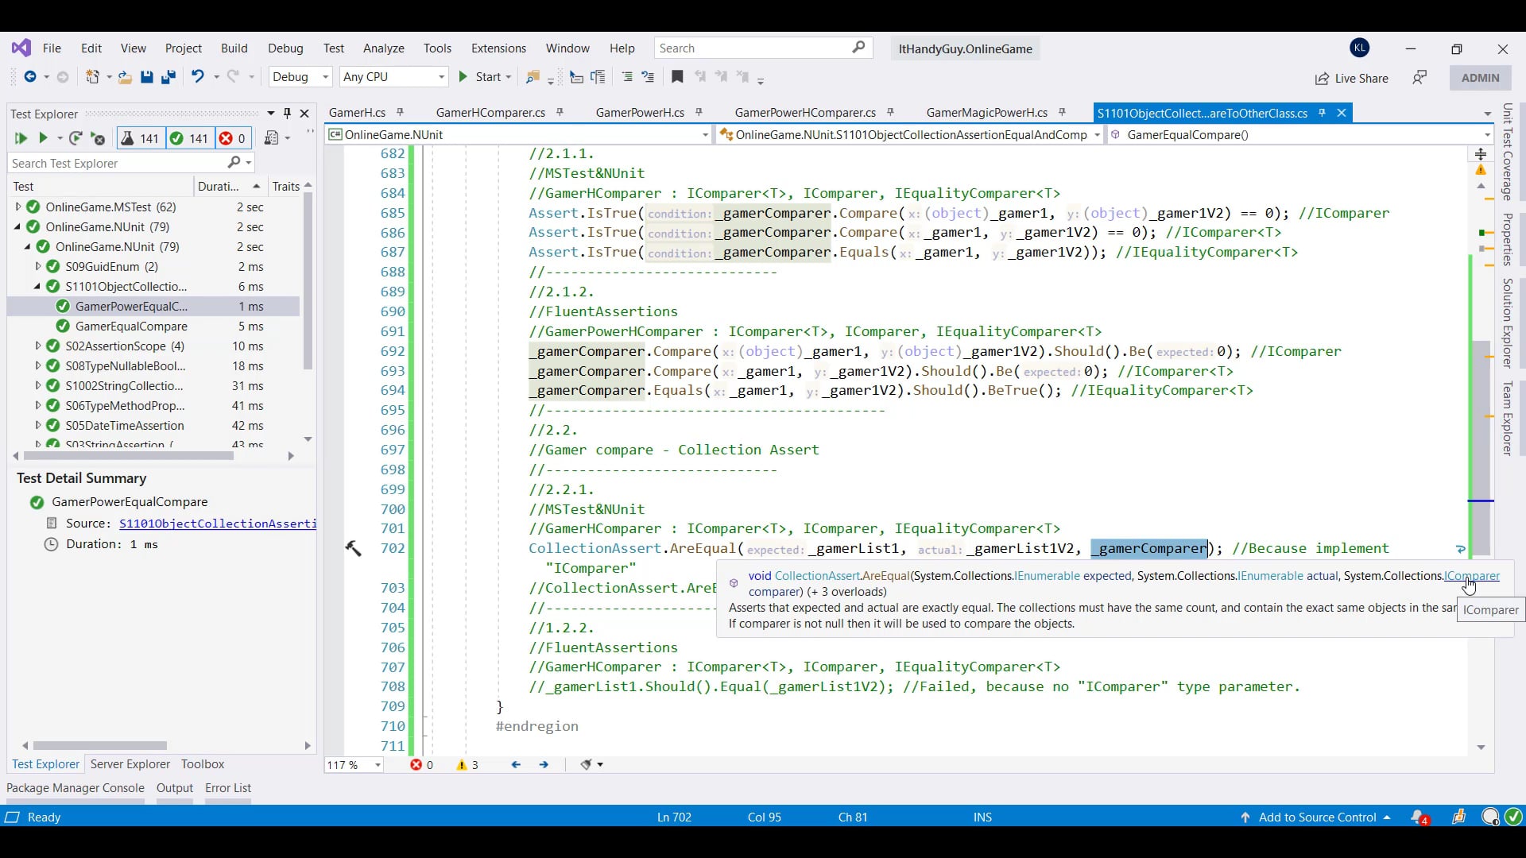This screenshot has width=1526, height=858.
Task: Expand the OnlineGame.MSTest tree node
Action: [x=18, y=207]
